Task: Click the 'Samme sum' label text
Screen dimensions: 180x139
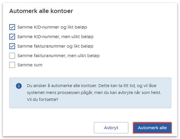Action: pos(30,65)
